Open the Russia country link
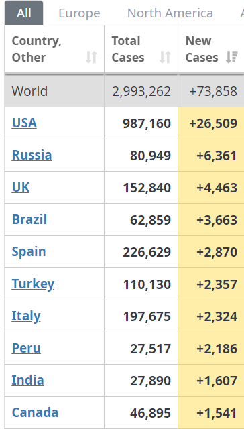 point(32,155)
